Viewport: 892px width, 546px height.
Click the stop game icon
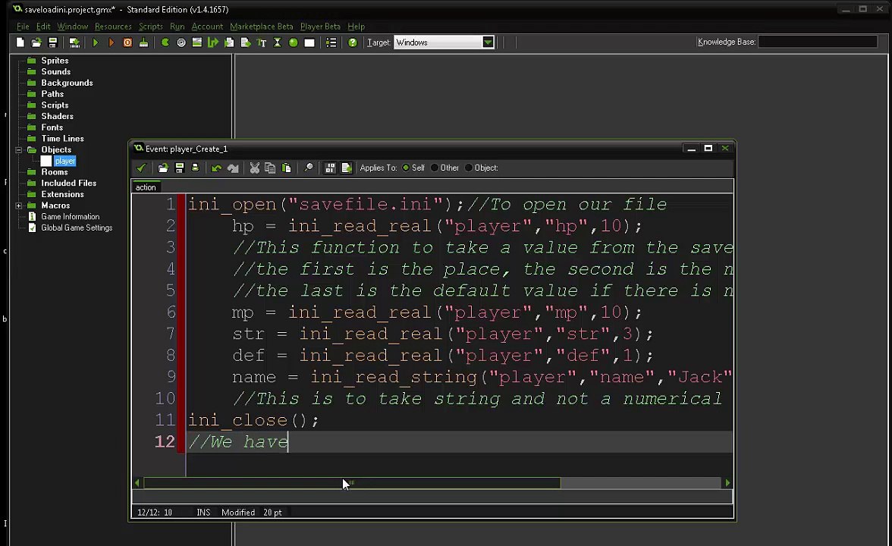127,42
